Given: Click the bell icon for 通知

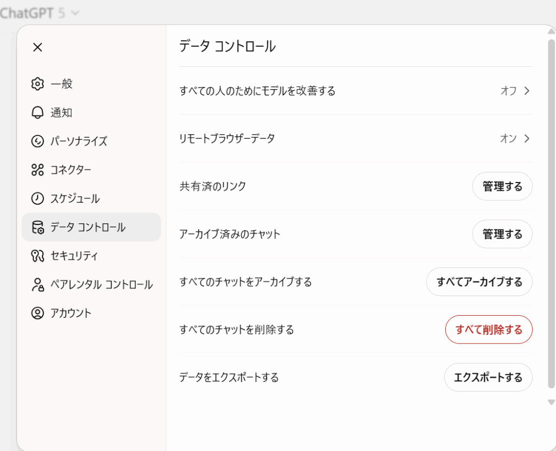Looking at the screenshot, I should [37, 112].
